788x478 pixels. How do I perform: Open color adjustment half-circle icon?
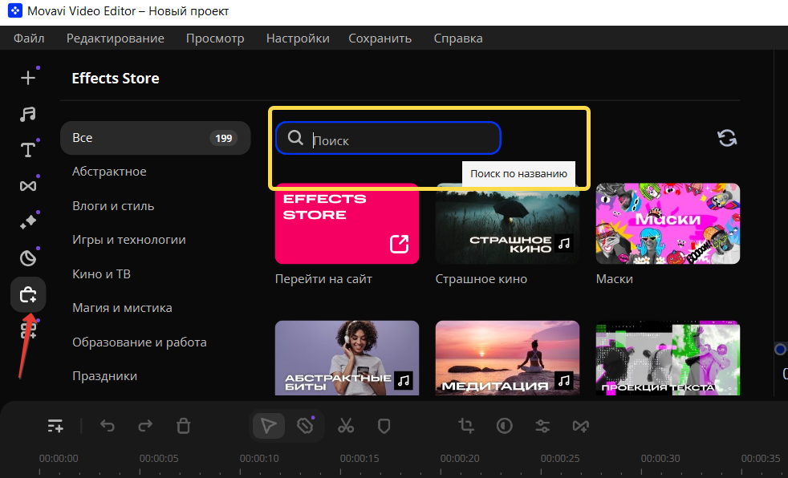505,426
